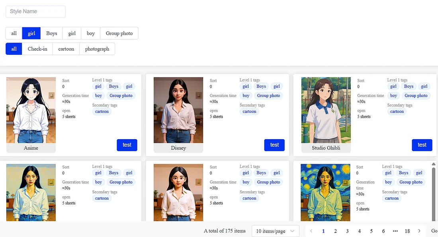Go to page 1 in pagination
This screenshot has width=438, height=237.
323,231
